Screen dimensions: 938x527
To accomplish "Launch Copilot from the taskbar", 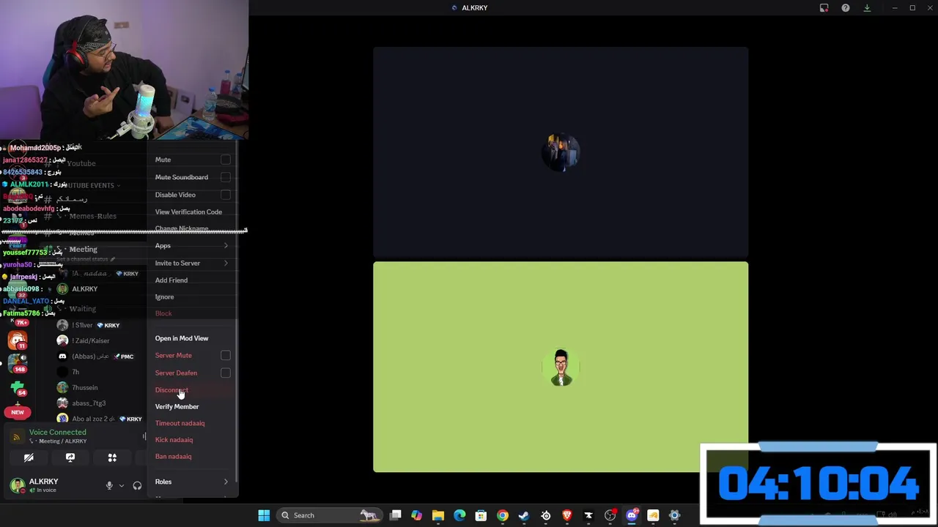I will (x=417, y=515).
